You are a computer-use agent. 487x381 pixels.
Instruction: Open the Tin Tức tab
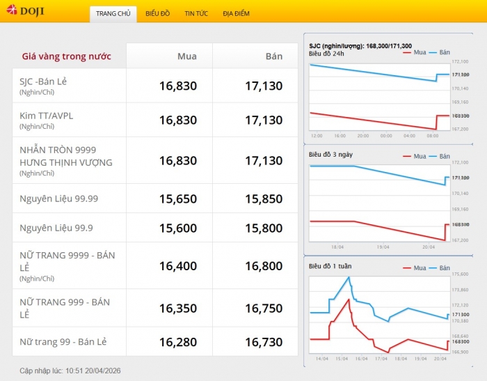196,13
